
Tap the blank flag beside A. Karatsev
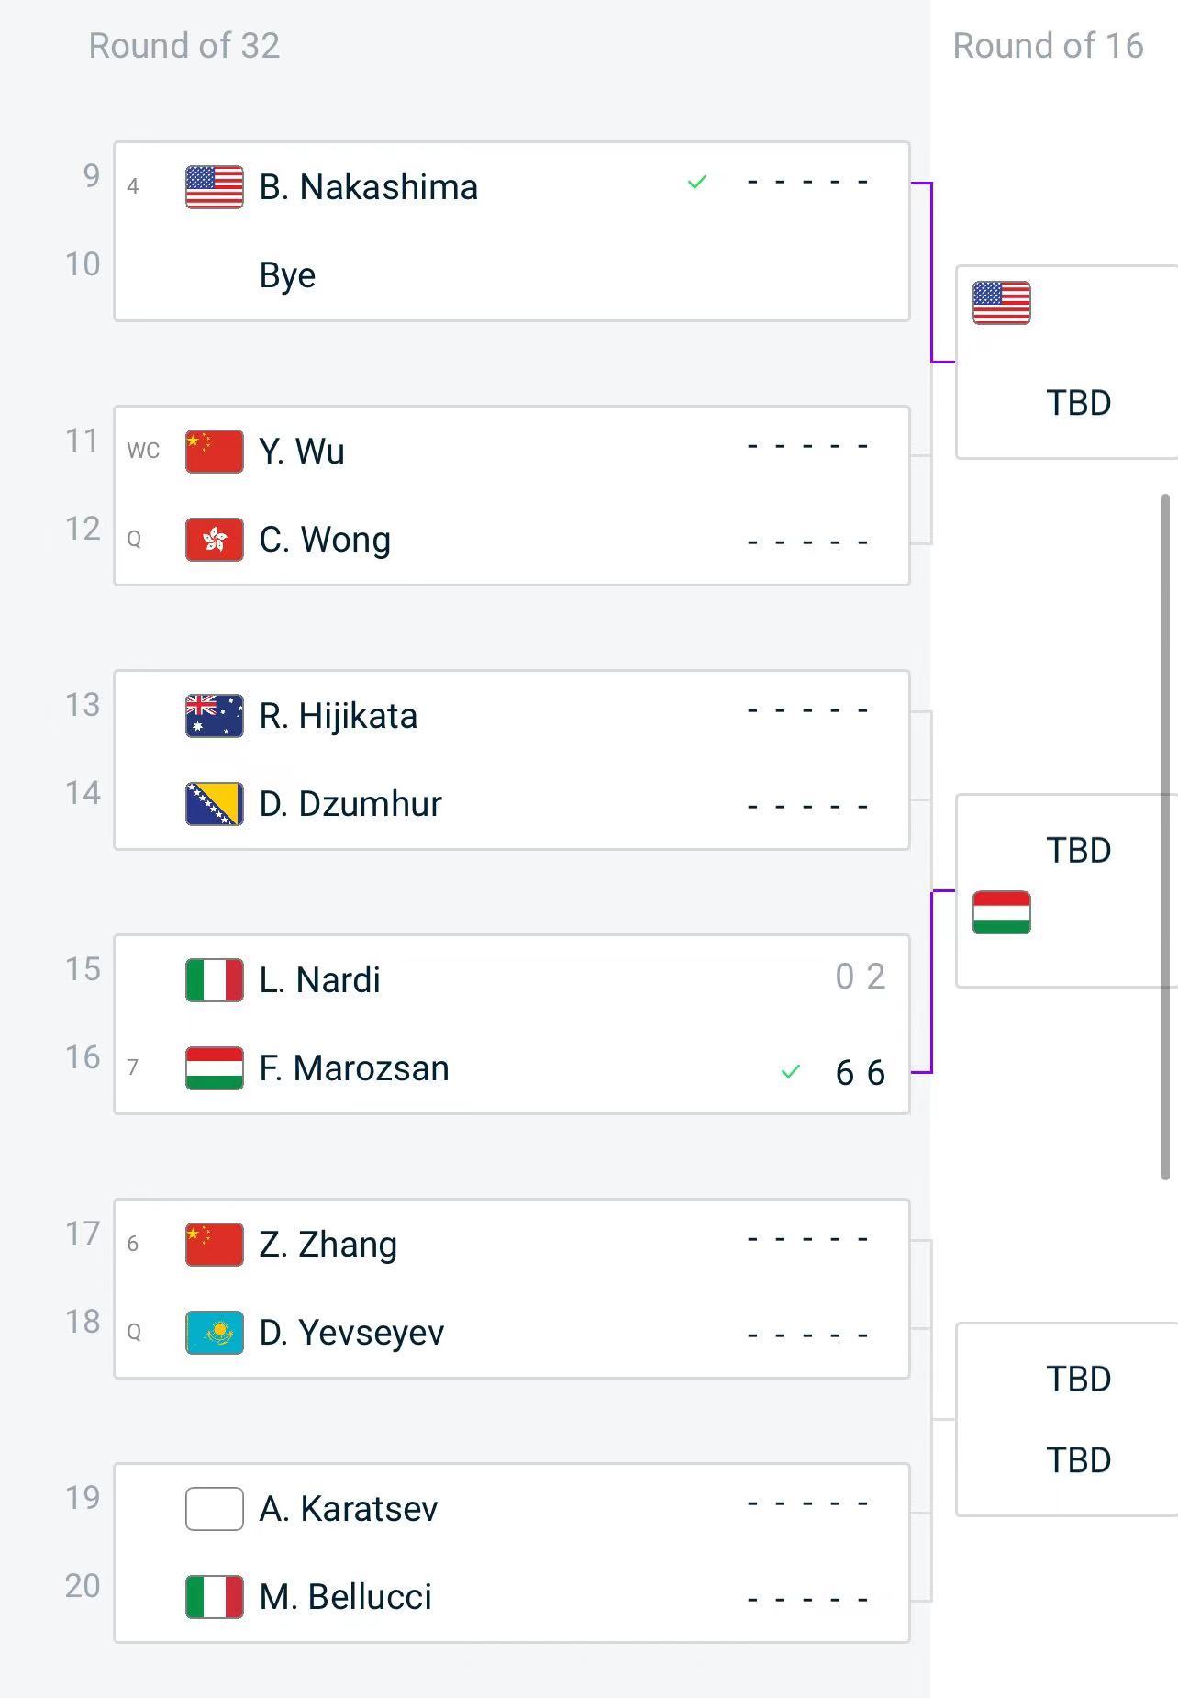[214, 1509]
